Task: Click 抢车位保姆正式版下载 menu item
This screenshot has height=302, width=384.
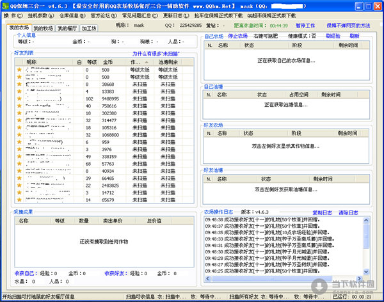Action: 218,15
